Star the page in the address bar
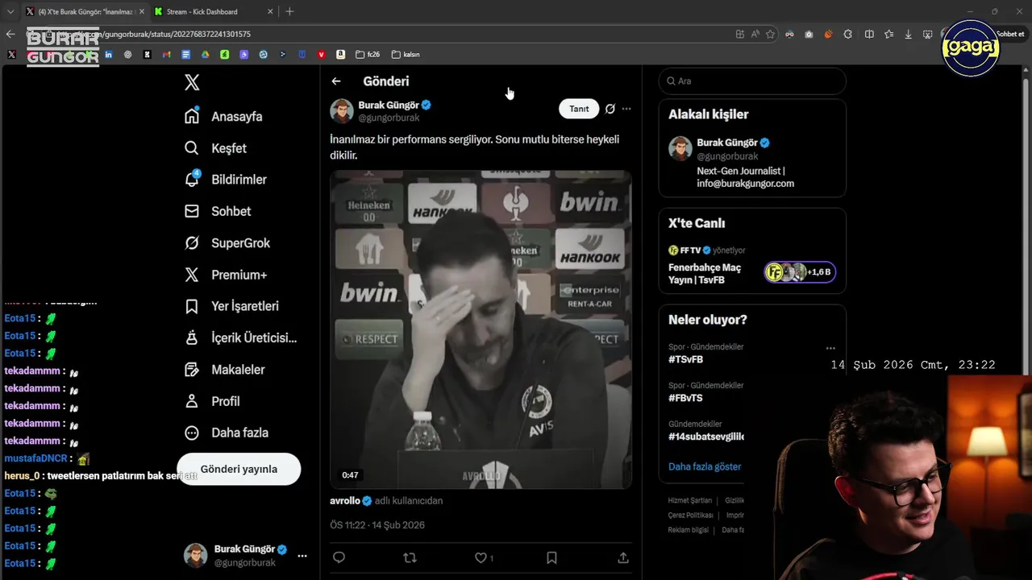Image resolution: width=1032 pixels, height=580 pixels. pyautogui.click(x=770, y=34)
